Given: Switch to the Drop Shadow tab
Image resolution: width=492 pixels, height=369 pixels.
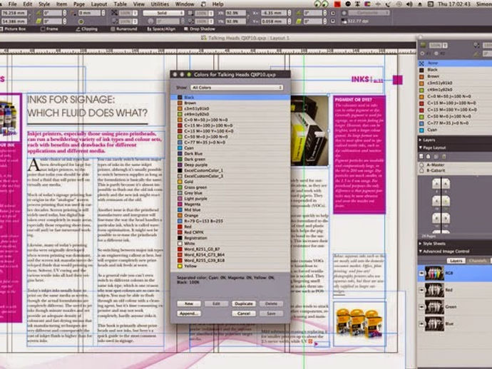Looking at the screenshot, I should coord(200,29).
